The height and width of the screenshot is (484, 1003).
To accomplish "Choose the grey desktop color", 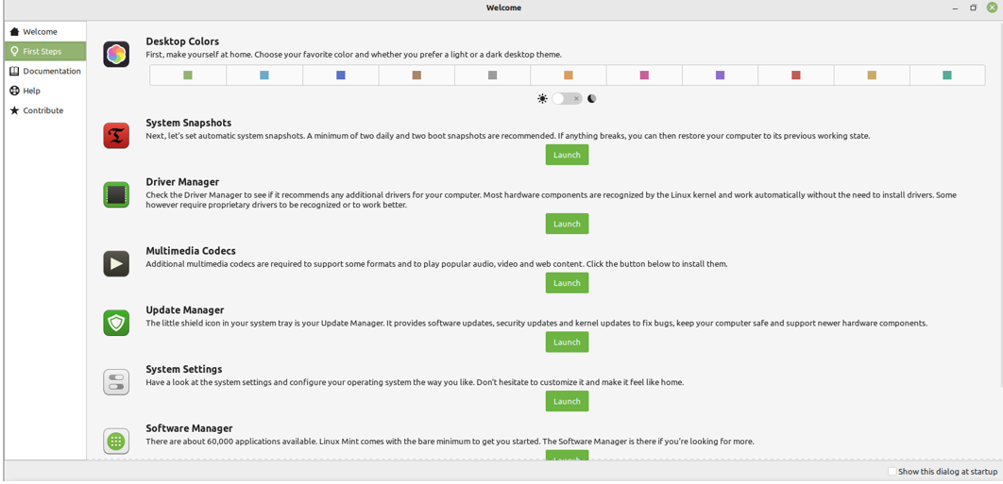I will 493,75.
